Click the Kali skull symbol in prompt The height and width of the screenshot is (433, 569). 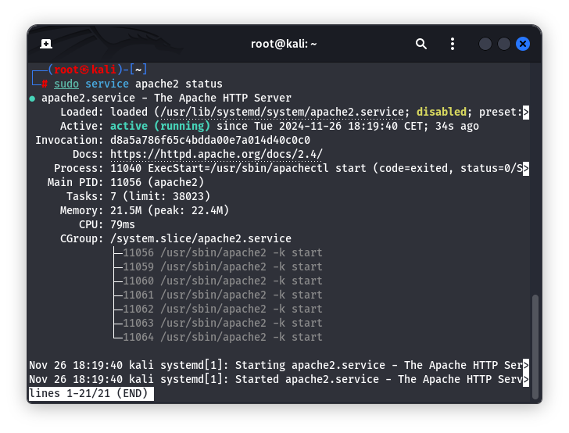(x=86, y=70)
